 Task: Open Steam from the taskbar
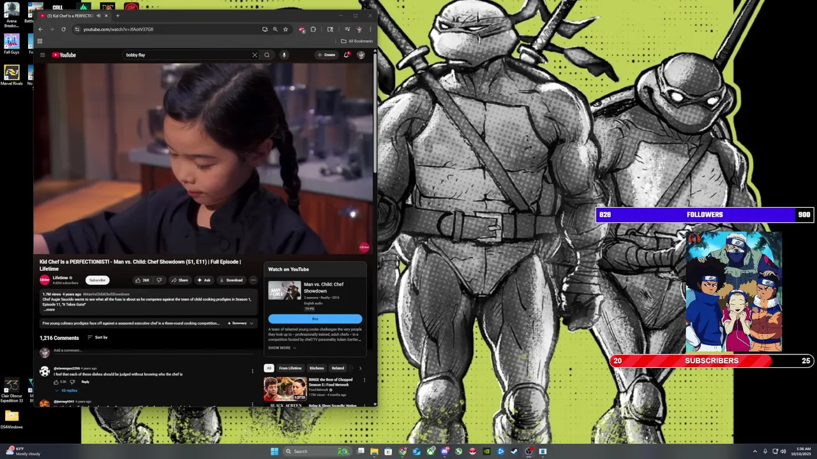tap(514, 451)
